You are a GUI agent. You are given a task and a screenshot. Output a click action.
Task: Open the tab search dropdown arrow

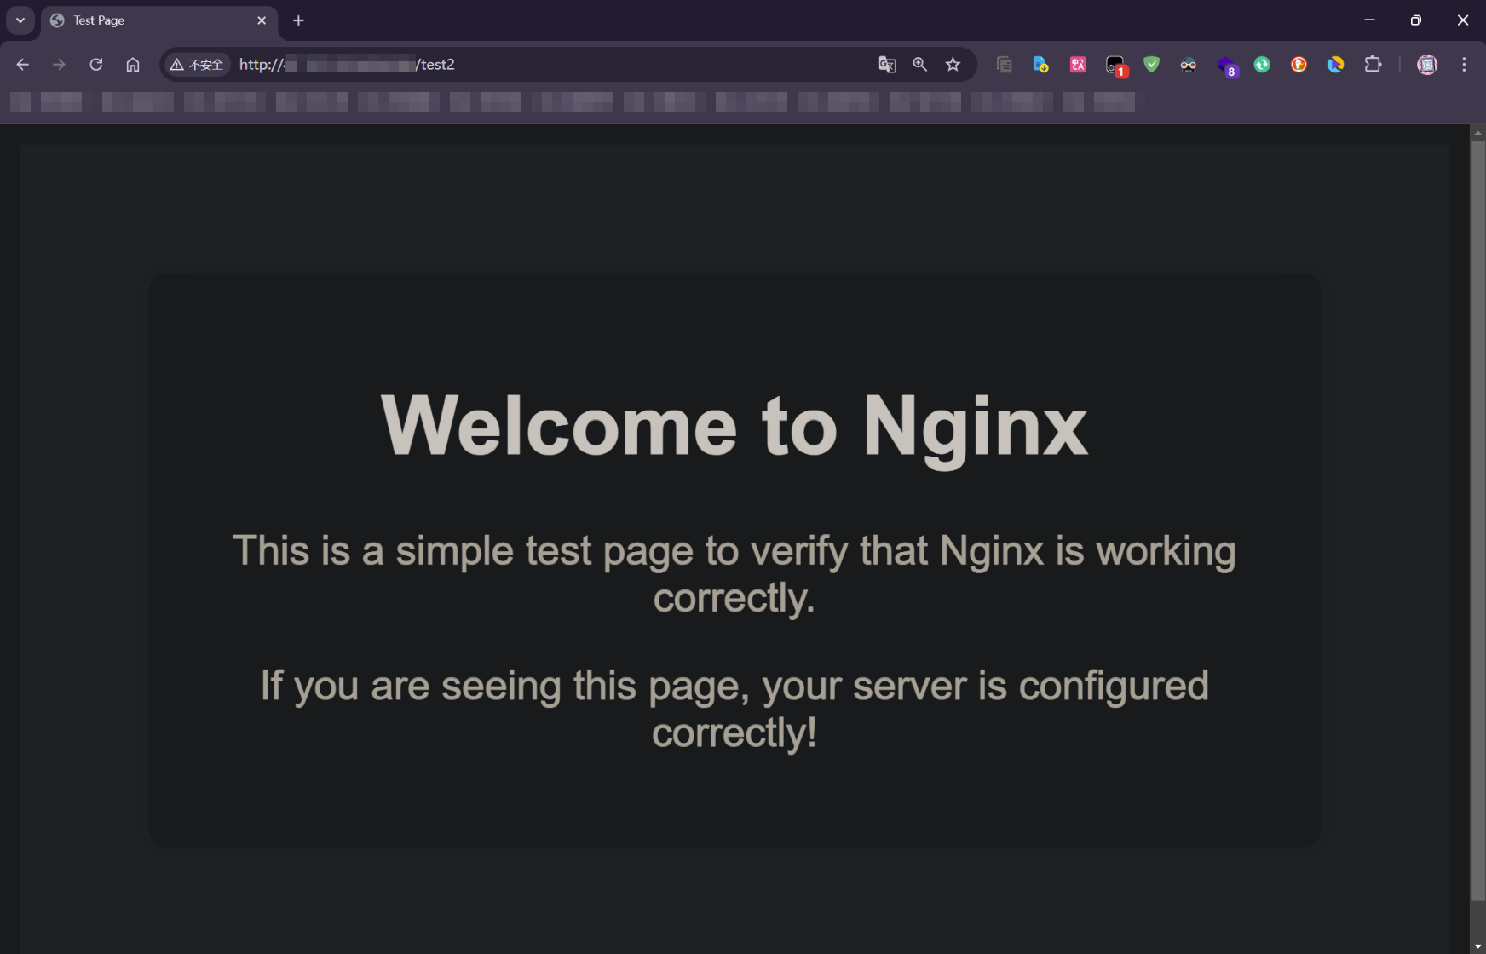[x=20, y=20]
